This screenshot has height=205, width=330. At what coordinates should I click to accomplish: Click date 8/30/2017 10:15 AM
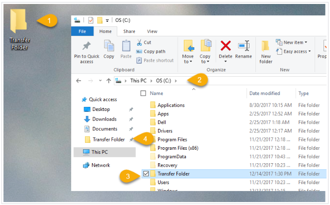coord(270,105)
